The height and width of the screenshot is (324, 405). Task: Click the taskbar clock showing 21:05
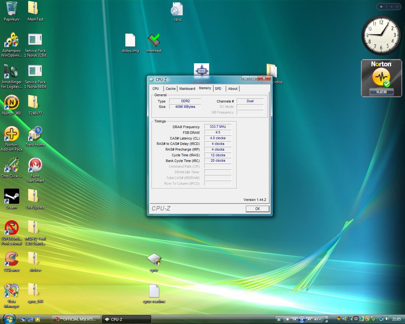pos(396,319)
